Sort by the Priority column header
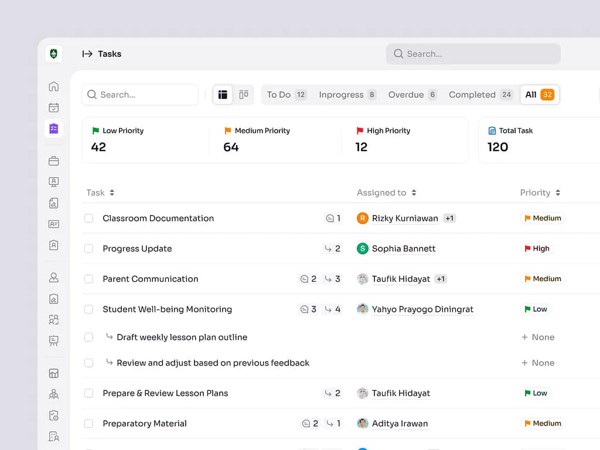The width and height of the screenshot is (600, 450). [540, 192]
